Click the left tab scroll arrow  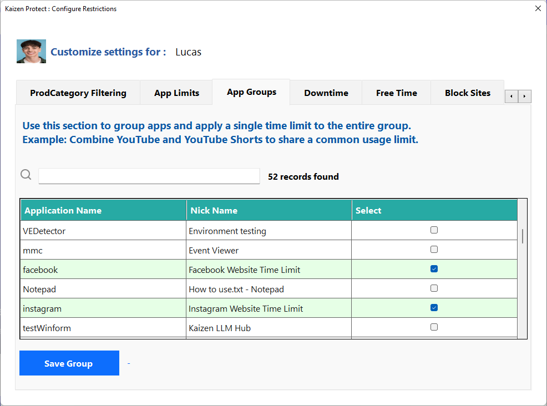coord(511,96)
